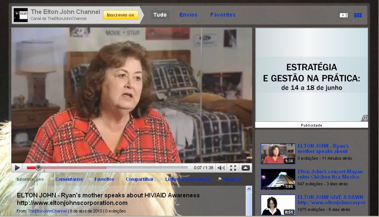379x217 pixels.
Task: Switch to grid view icon at top right
Action: click(x=358, y=15)
